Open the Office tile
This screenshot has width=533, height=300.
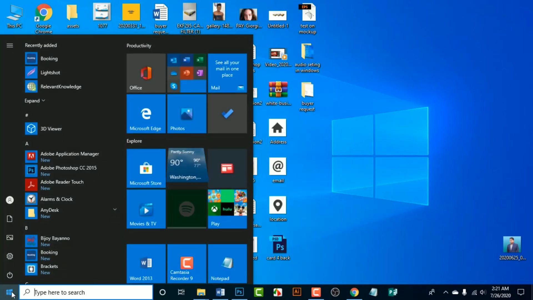(x=146, y=73)
